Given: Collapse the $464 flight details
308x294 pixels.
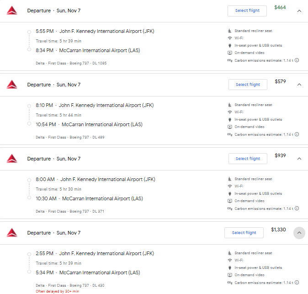Looking at the screenshot, I should click(x=299, y=11).
